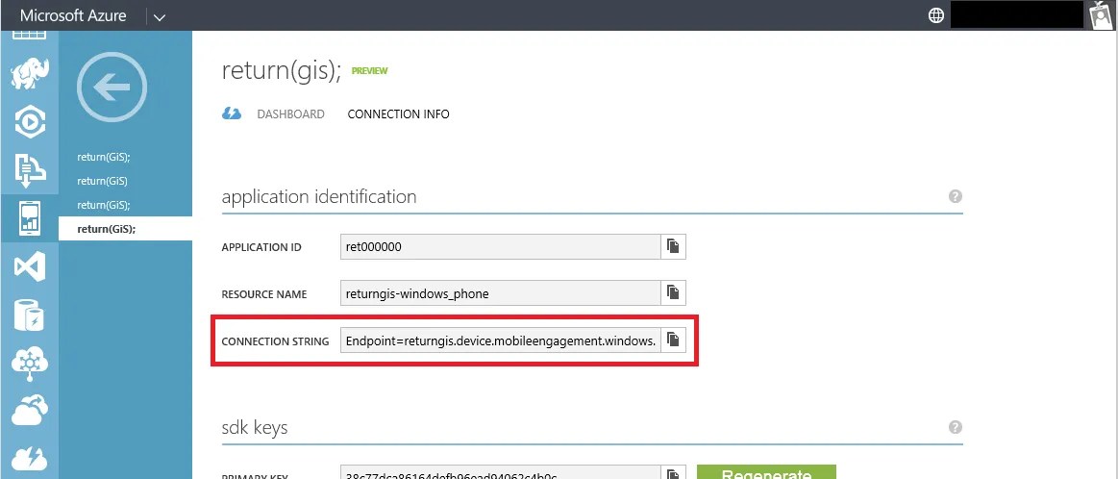
Task: Click the CONNECTION STRING label
Action: coord(275,341)
